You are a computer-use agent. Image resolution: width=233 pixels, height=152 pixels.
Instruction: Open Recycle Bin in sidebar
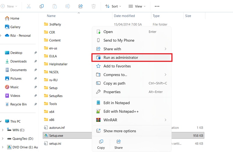click(16, 104)
